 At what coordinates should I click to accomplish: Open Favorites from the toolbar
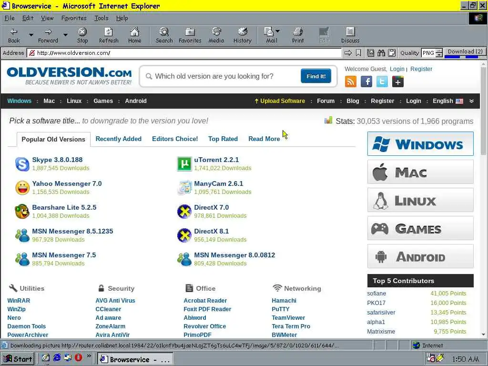pyautogui.click(x=190, y=35)
